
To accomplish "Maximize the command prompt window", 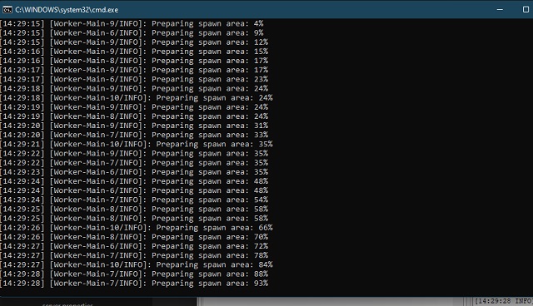I will pyautogui.click(x=526, y=9).
